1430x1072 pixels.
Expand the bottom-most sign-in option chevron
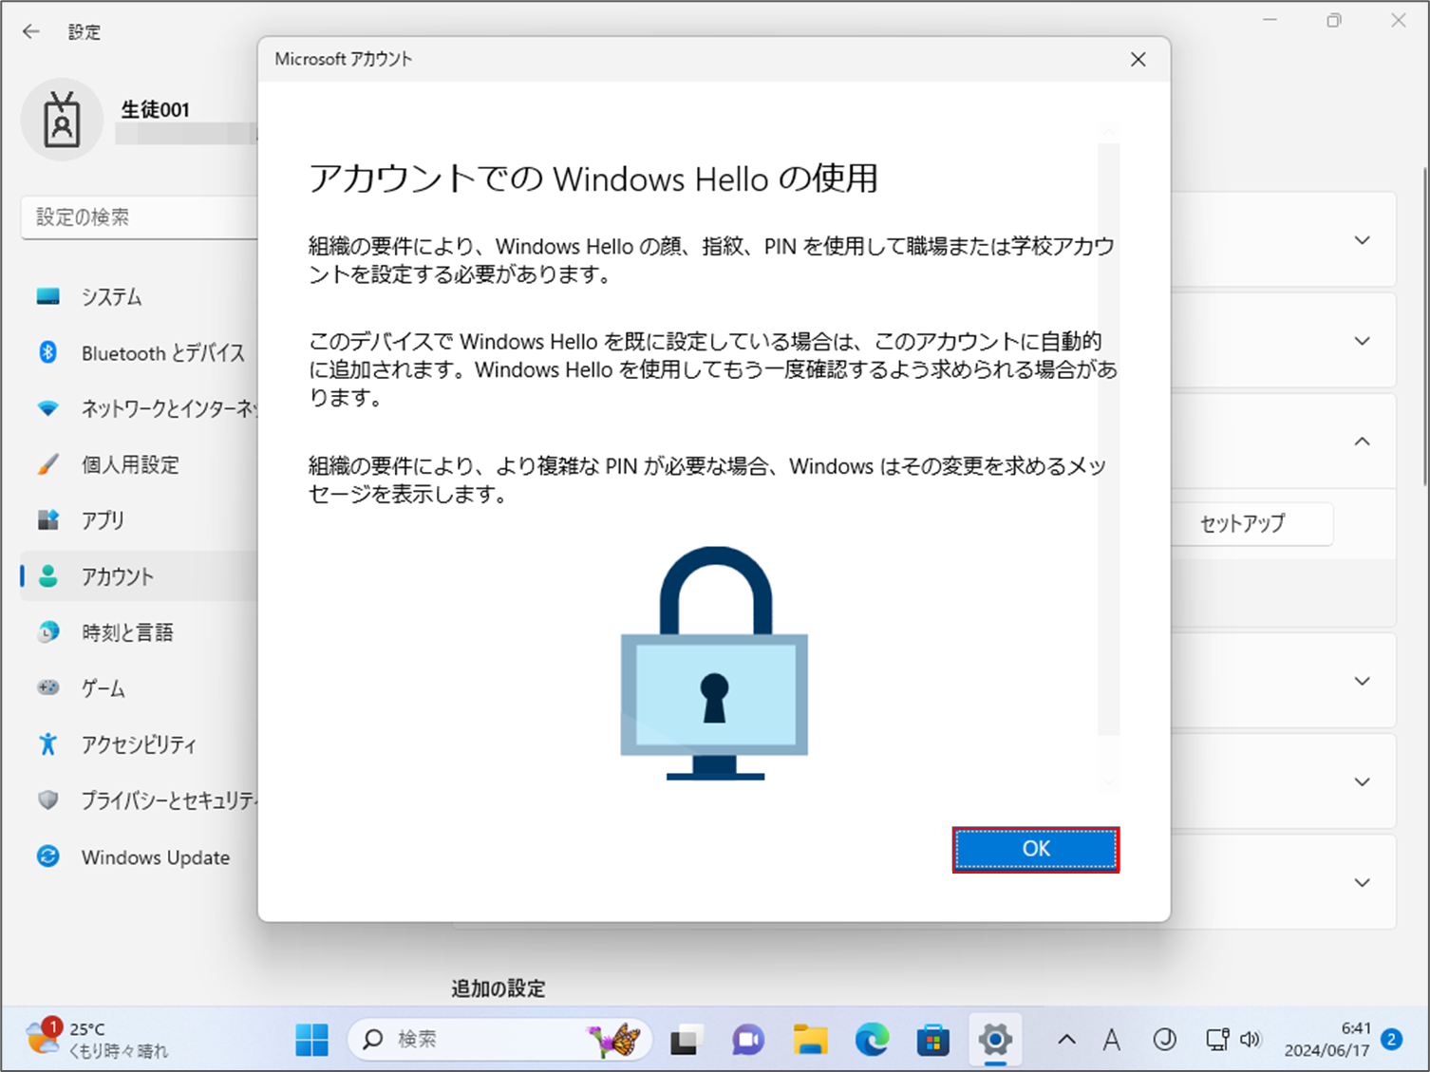pyautogui.click(x=1363, y=882)
